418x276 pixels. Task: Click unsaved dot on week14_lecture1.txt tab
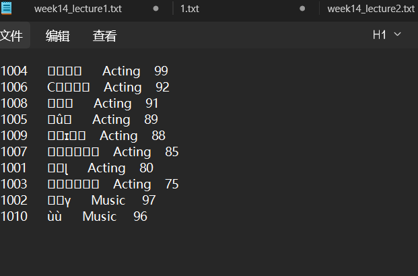[x=156, y=9]
